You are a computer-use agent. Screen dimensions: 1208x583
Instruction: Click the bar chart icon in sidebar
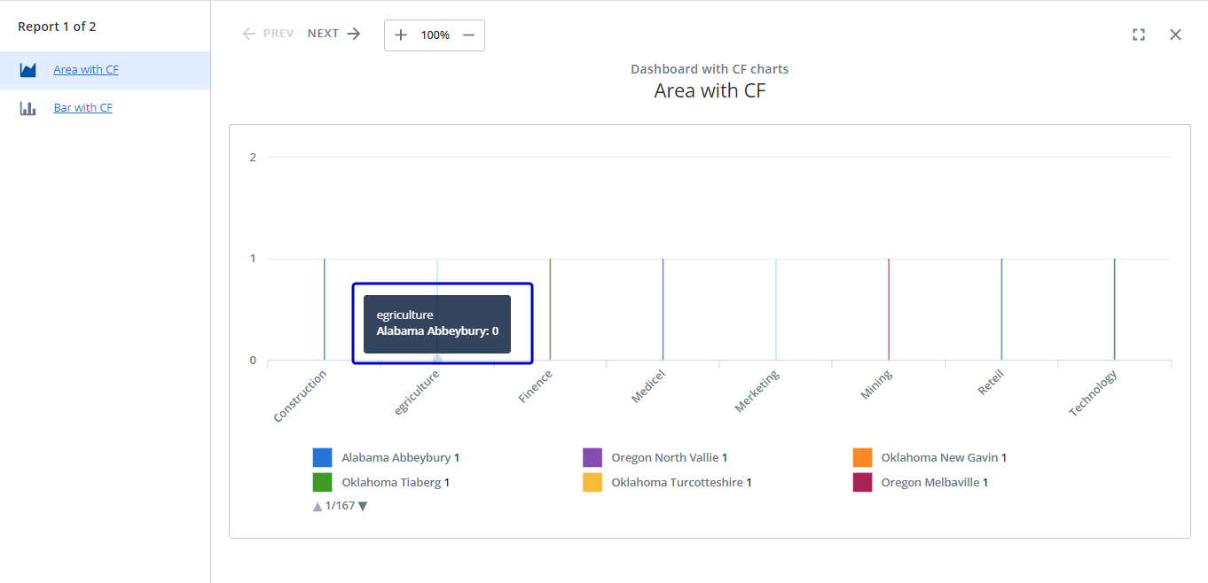tap(28, 108)
